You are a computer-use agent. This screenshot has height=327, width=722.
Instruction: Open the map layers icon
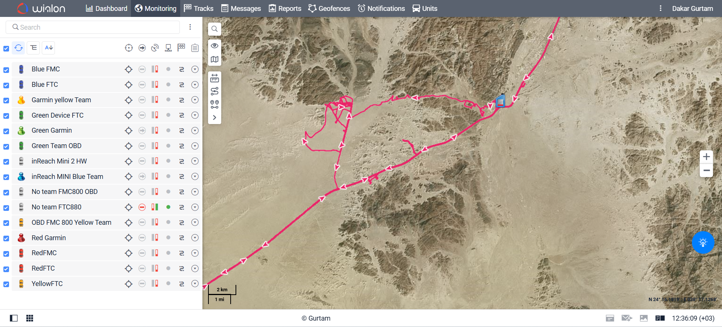click(214, 59)
